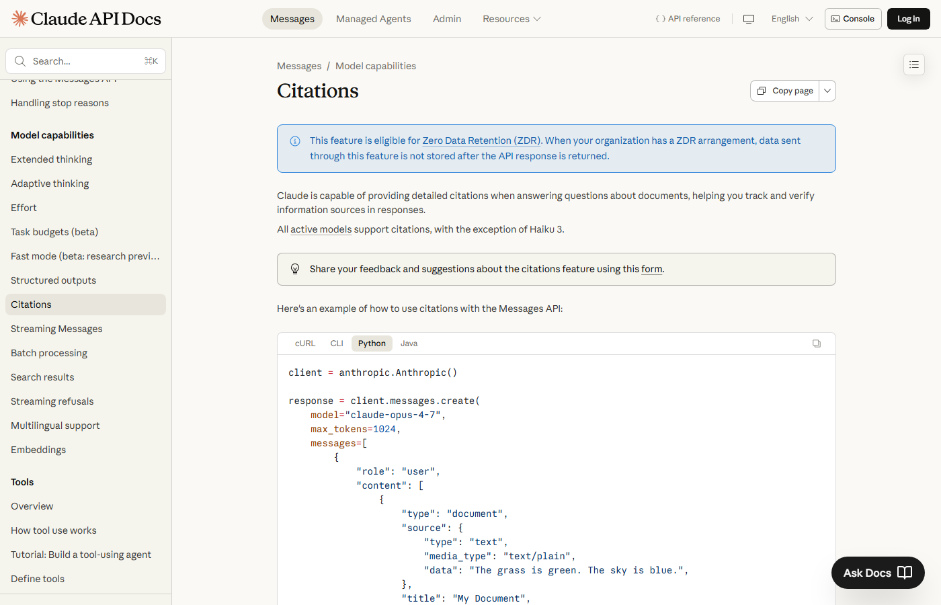Open Extended thinking in sidebar
The width and height of the screenshot is (941, 605).
(85, 159)
